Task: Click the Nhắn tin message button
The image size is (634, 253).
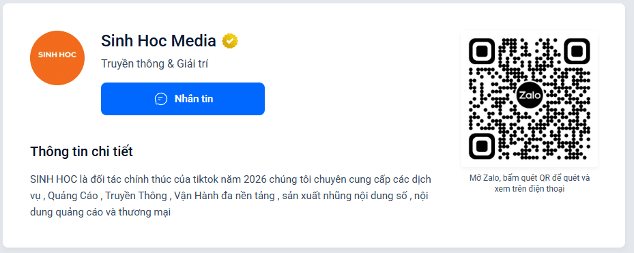Action: [x=183, y=99]
